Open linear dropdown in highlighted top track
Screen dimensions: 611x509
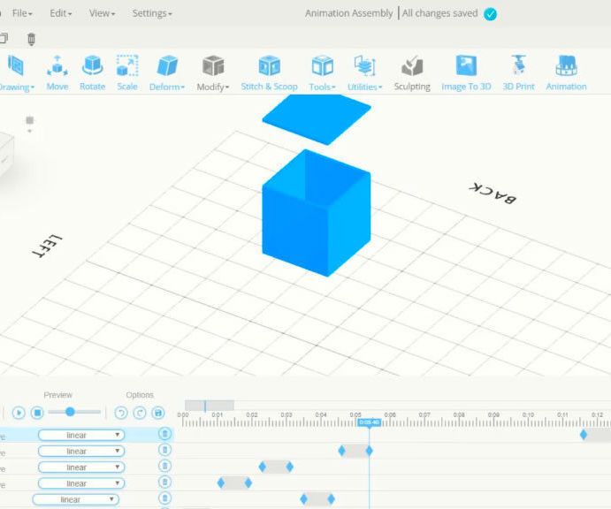81,435
